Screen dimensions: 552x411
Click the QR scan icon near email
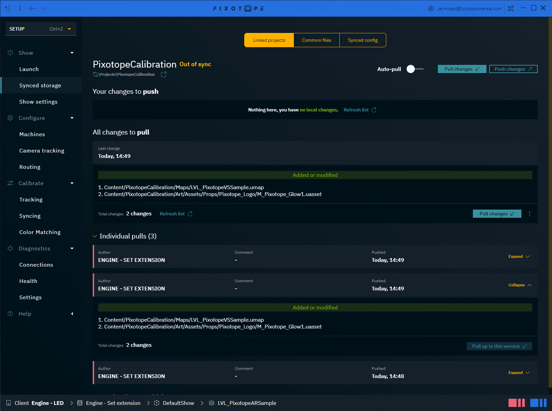click(x=511, y=8)
